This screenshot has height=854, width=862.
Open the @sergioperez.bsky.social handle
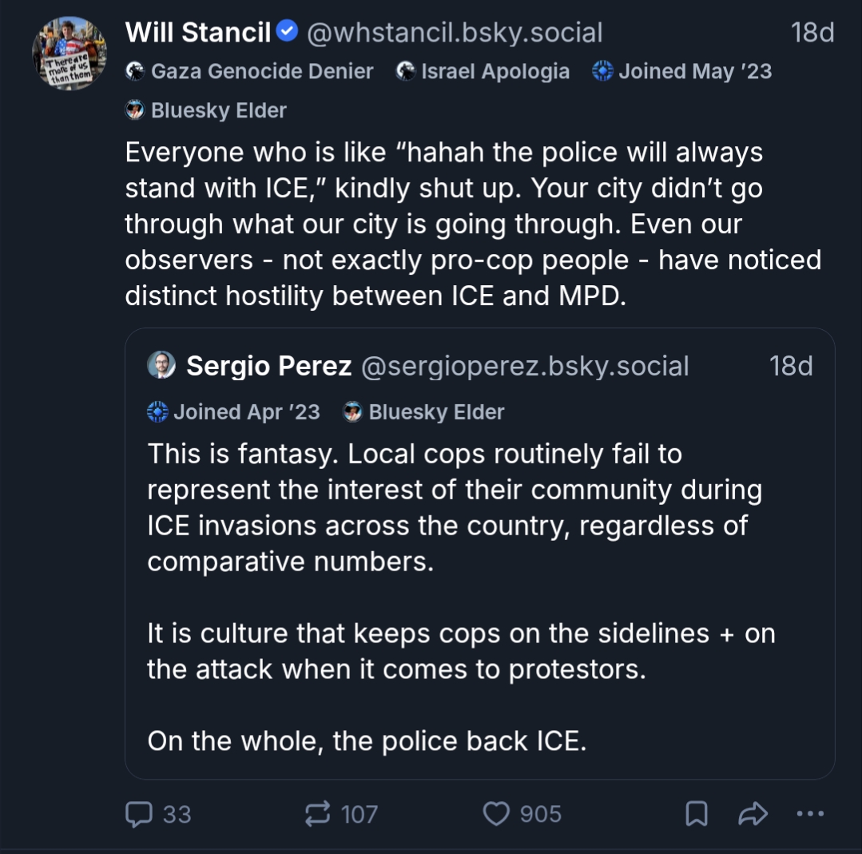(525, 366)
